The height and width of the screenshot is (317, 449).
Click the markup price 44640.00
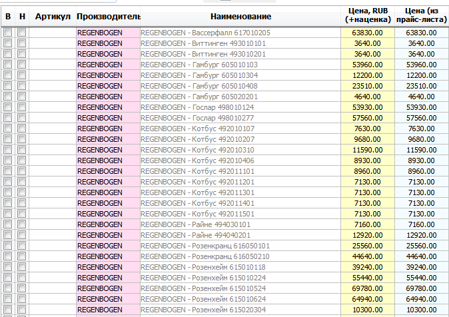click(367, 256)
